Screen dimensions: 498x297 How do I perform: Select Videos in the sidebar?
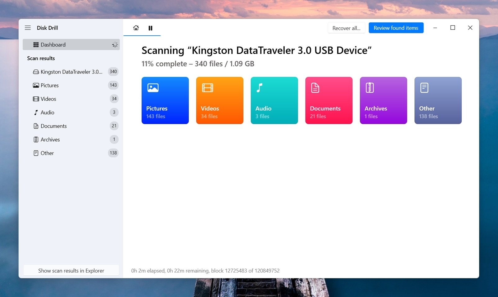(x=71, y=99)
